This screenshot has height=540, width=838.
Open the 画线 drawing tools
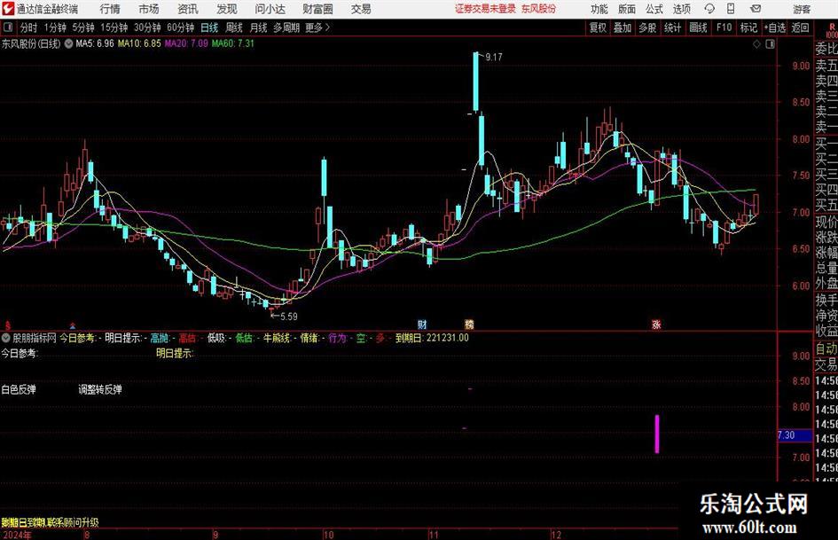[x=698, y=27]
